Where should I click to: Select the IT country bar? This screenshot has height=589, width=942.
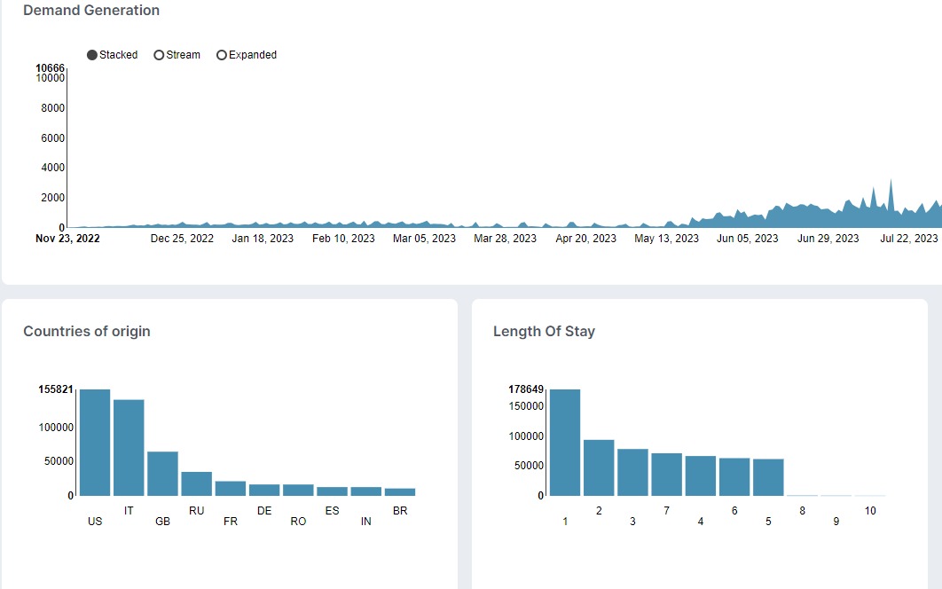coord(129,448)
